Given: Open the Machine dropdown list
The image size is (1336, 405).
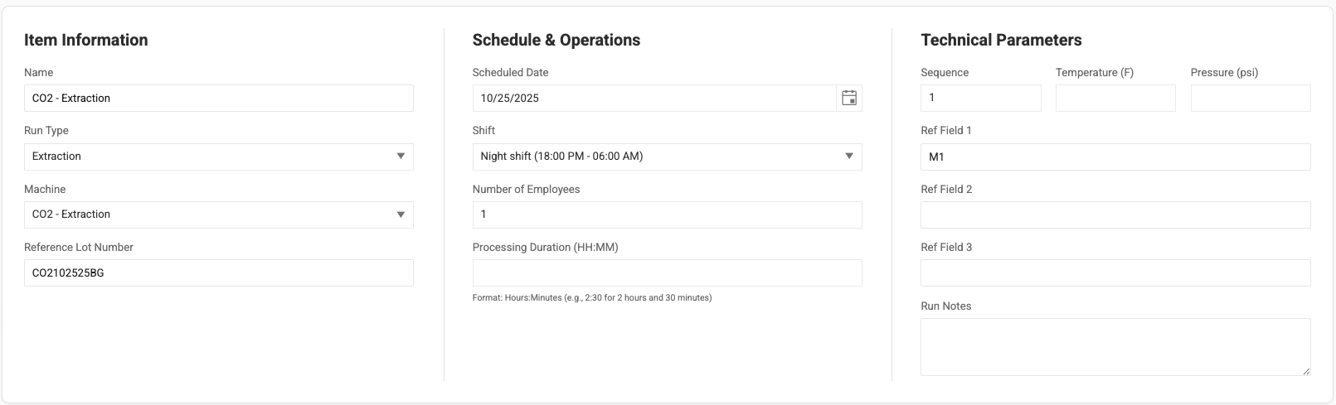Looking at the screenshot, I should point(218,215).
